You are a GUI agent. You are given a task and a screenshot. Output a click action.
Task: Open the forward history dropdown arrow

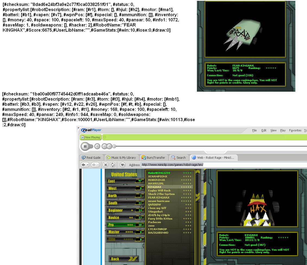98,165
